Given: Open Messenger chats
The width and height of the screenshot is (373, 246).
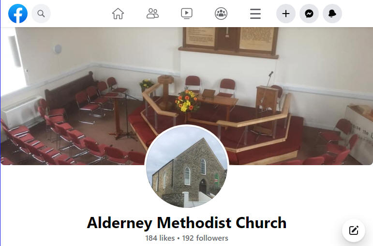Looking at the screenshot, I should [x=309, y=14].
